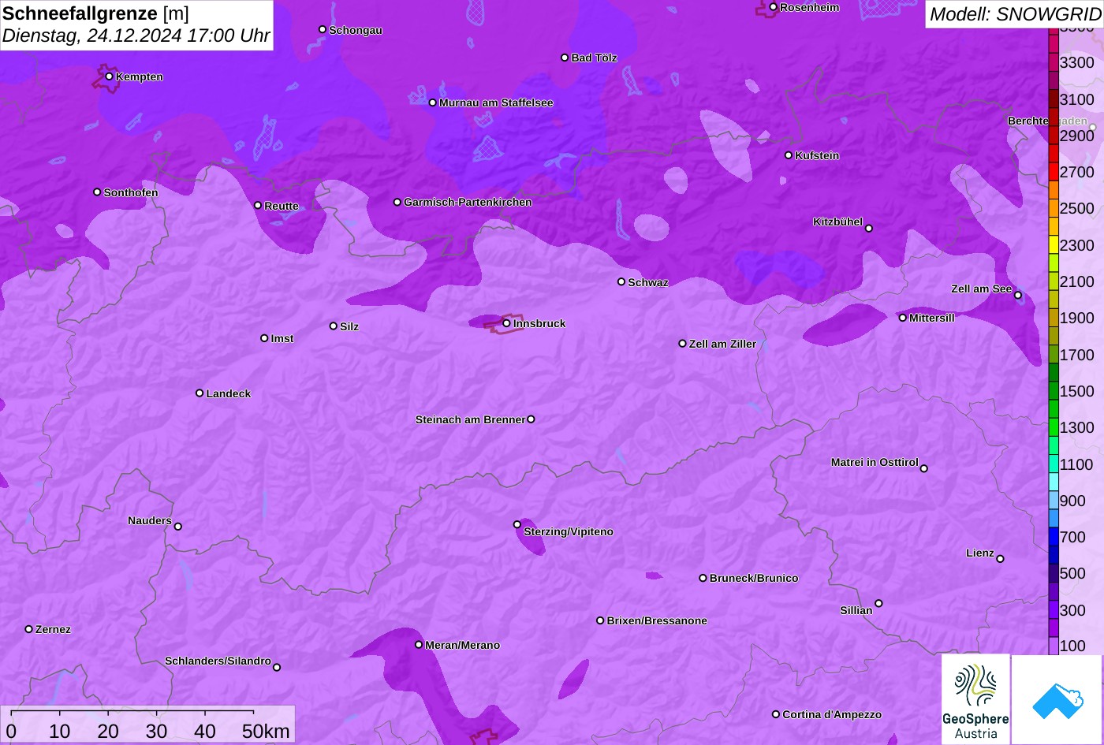Click the '50km' scale bar label
The width and height of the screenshot is (1104, 745).
click(266, 731)
